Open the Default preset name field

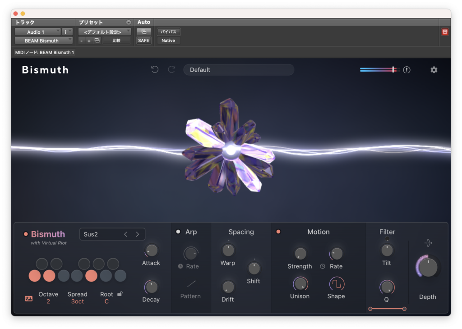pos(239,70)
